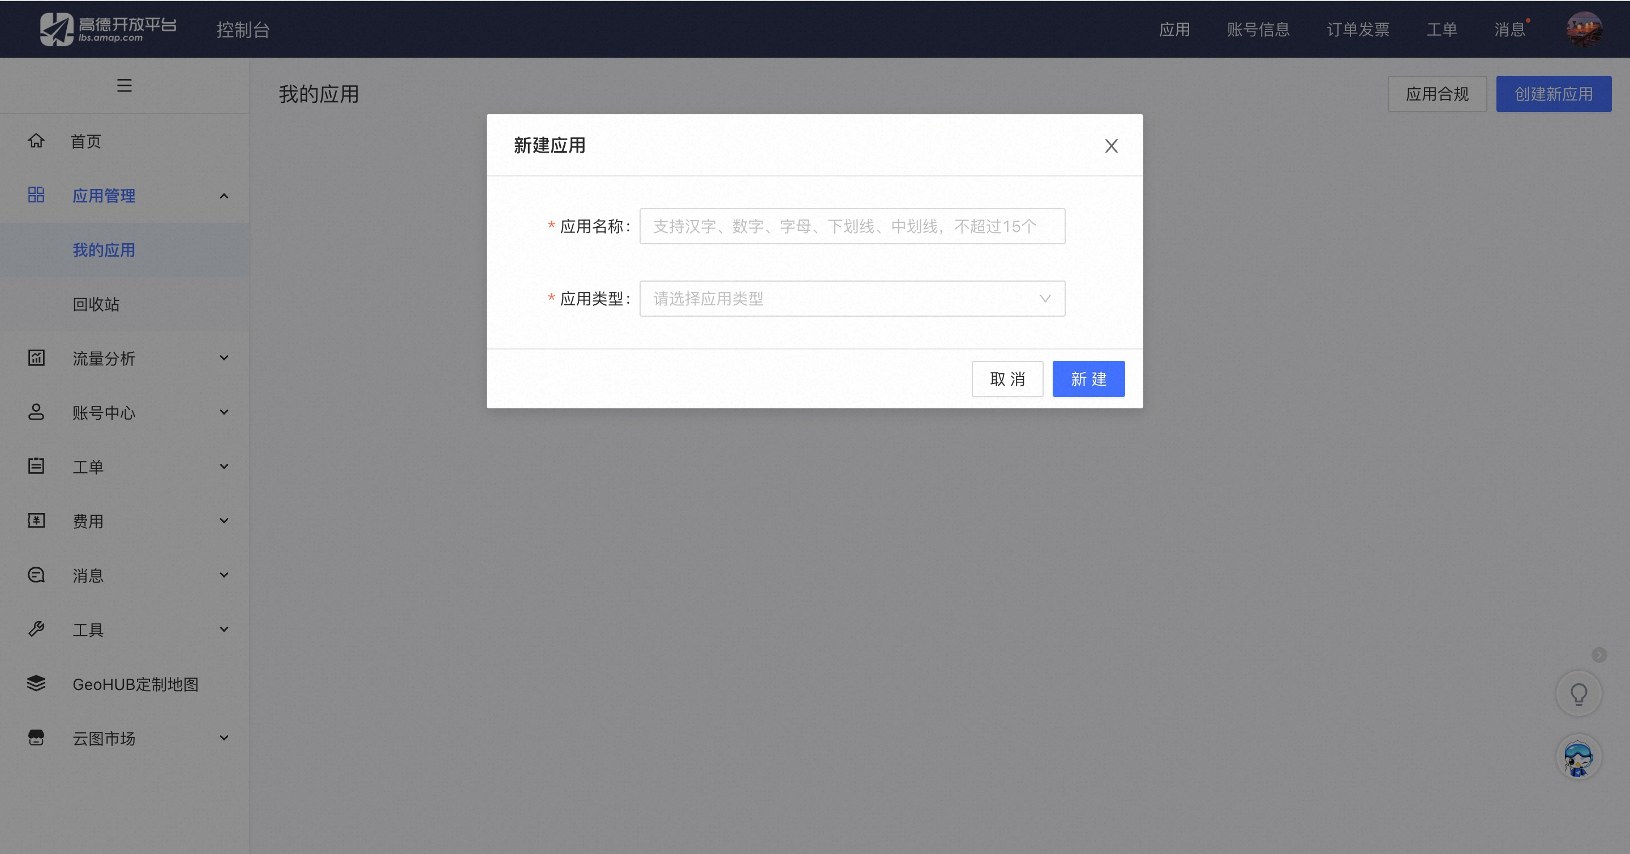
Task: Open the customer service robot avatar
Action: [1578, 757]
